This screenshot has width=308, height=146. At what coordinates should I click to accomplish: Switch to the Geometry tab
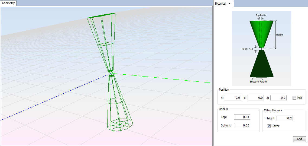point(8,3)
